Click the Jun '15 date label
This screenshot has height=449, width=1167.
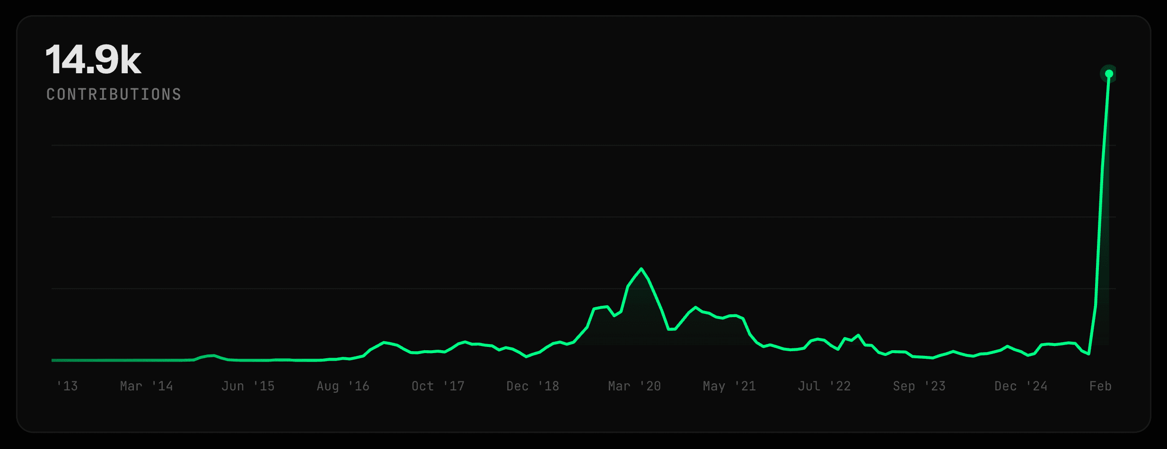(248, 386)
